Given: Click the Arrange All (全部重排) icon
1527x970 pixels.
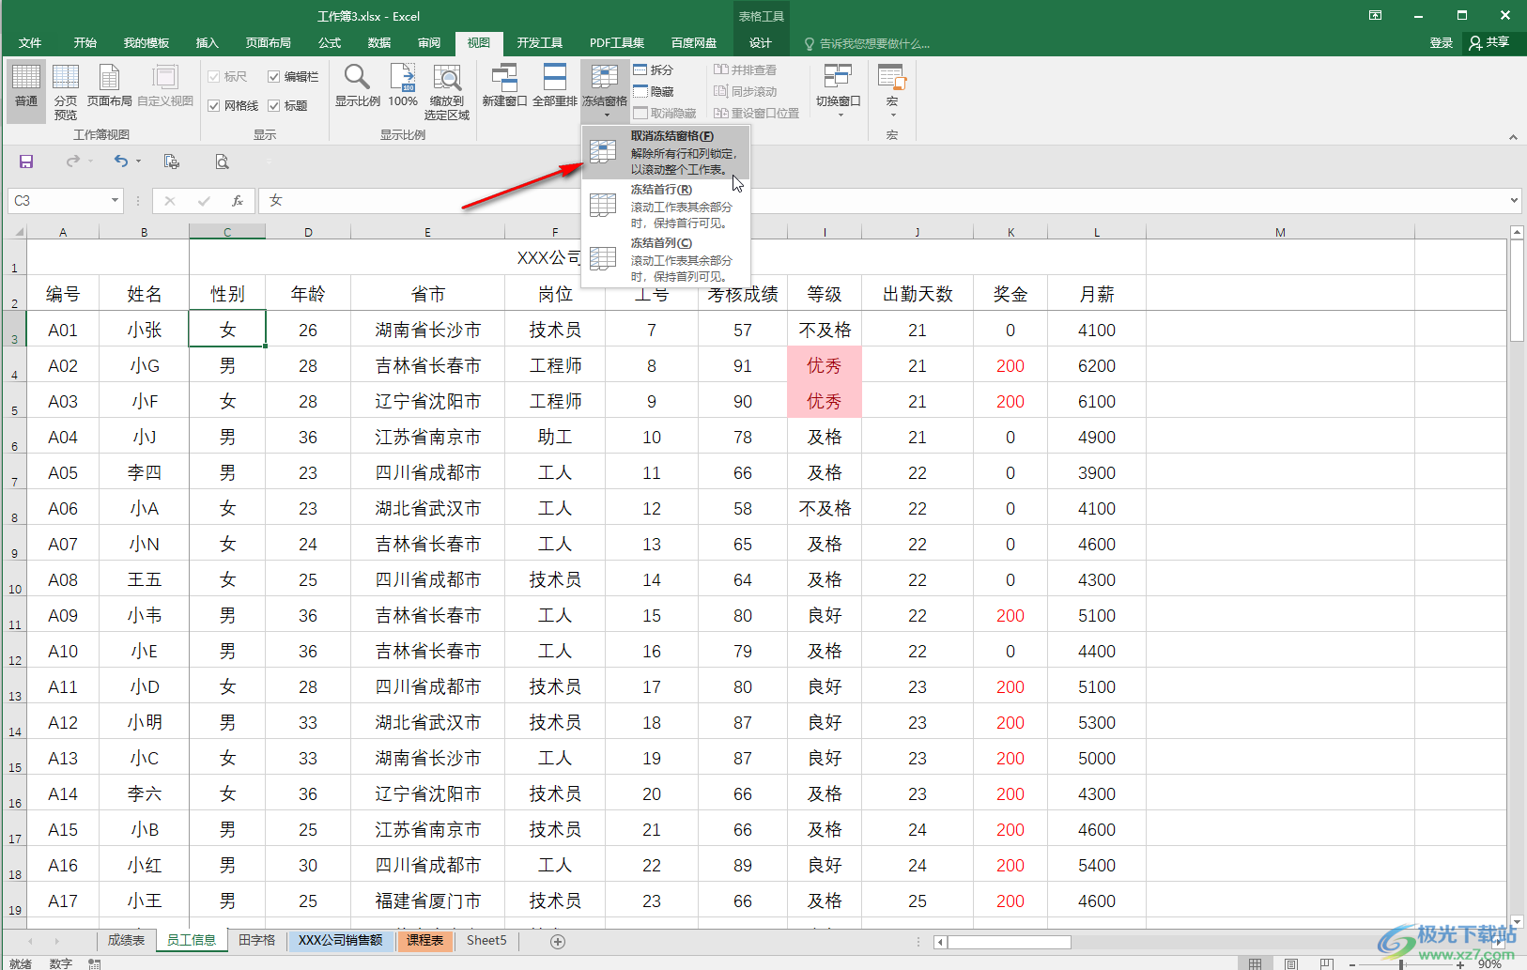Looking at the screenshot, I should pos(554,85).
